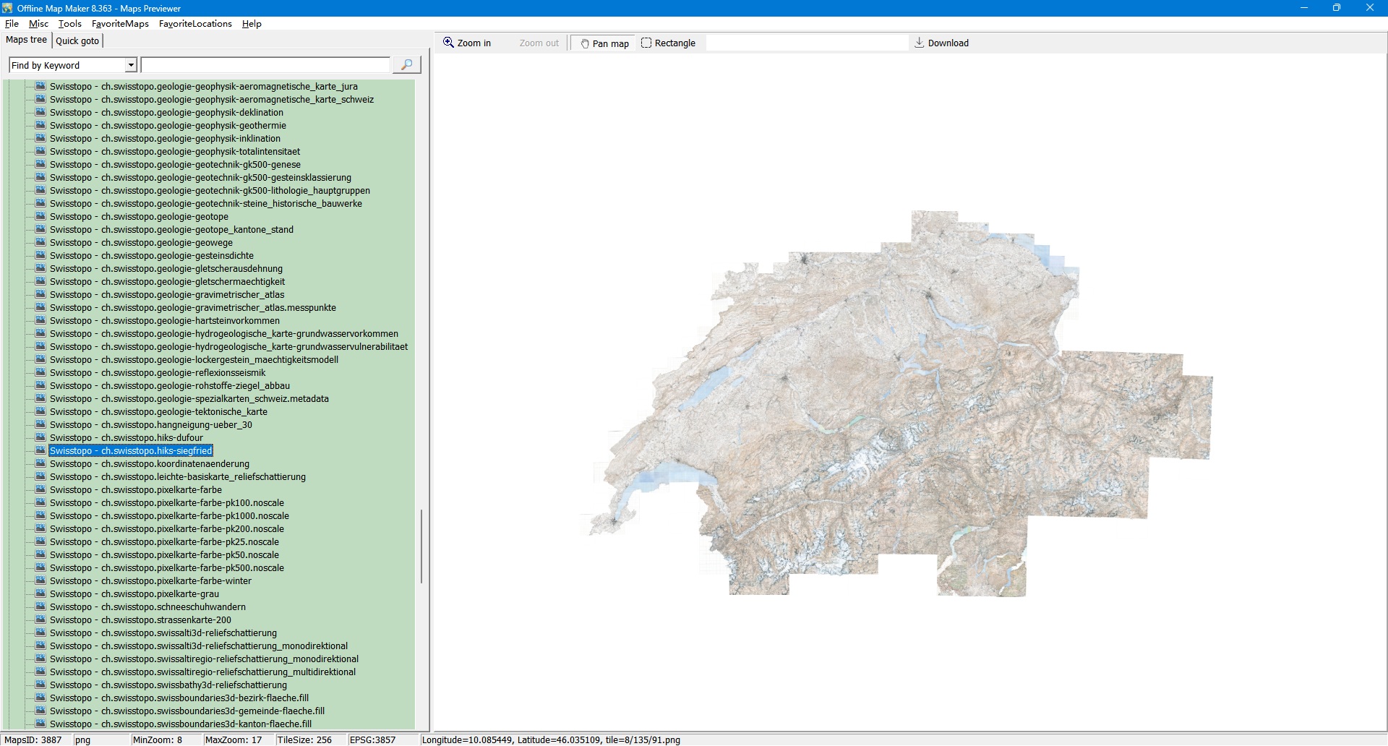Switch to the Quick goto tab
This screenshot has width=1388, height=746.
tap(77, 40)
